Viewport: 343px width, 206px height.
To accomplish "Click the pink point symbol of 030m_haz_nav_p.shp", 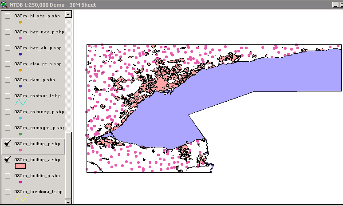I will pyautogui.click(x=20, y=38).
